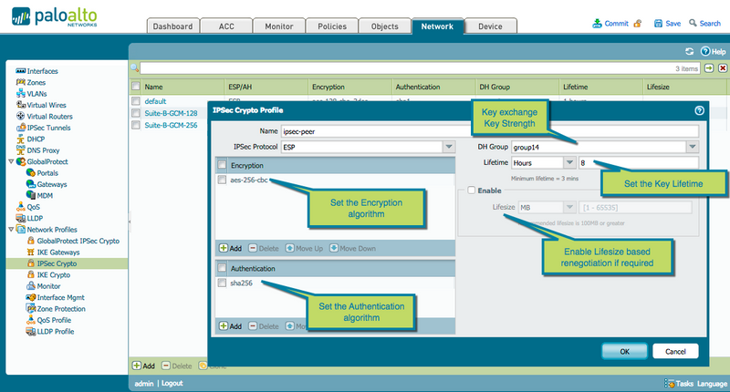The height and width of the screenshot is (392, 730).
Task: Click the Portals icon under GlobalProtect
Action: tap(31, 172)
